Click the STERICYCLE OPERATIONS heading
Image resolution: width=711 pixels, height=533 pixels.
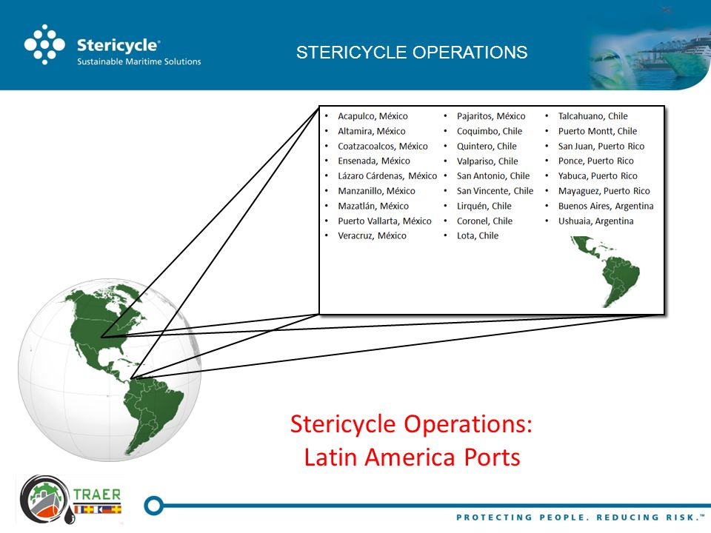[412, 52]
